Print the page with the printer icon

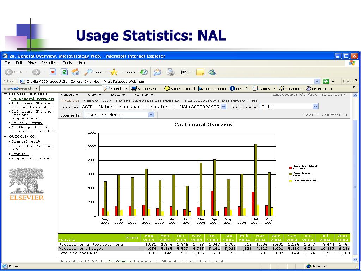coord(171,72)
